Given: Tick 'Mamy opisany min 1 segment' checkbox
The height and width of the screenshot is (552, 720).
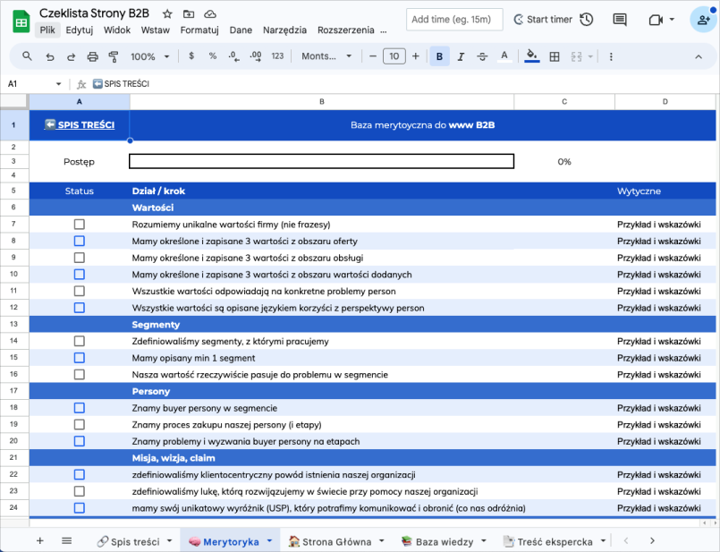Looking at the screenshot, I should [80, 358].
